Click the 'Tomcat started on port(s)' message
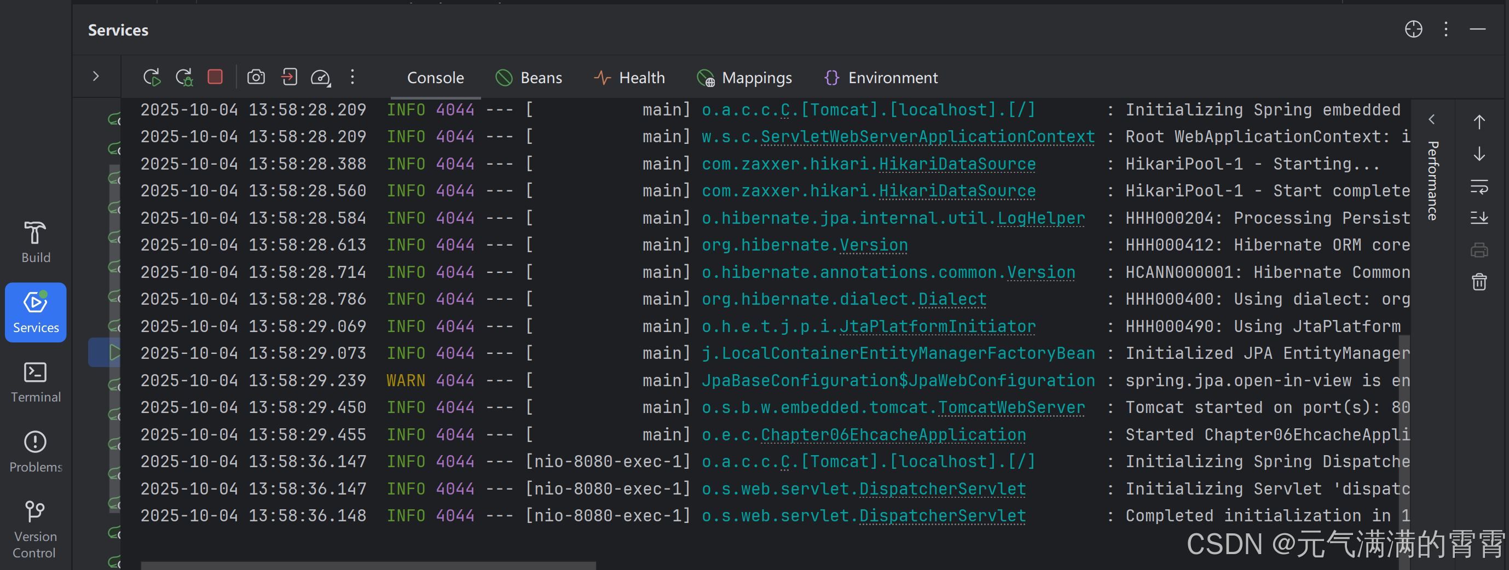The width and height of the screenshot is (1509, 570). click(1267, 408)
